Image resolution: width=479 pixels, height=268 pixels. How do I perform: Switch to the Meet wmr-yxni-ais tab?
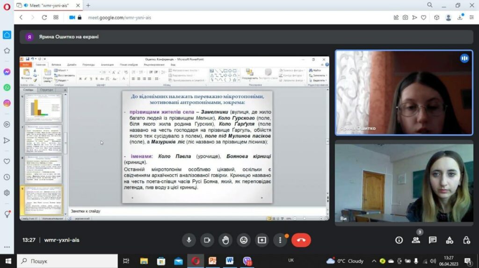click(x=49, y=6)
